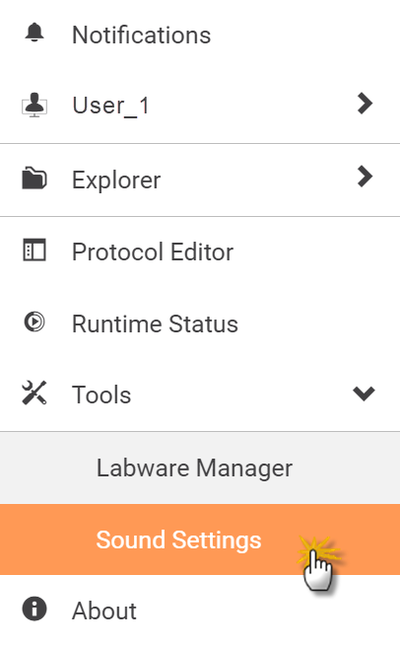Collapse the Tools section chevron
This screenshot has width=400, height=646.
pyautogui.click(x=365, y=394)
